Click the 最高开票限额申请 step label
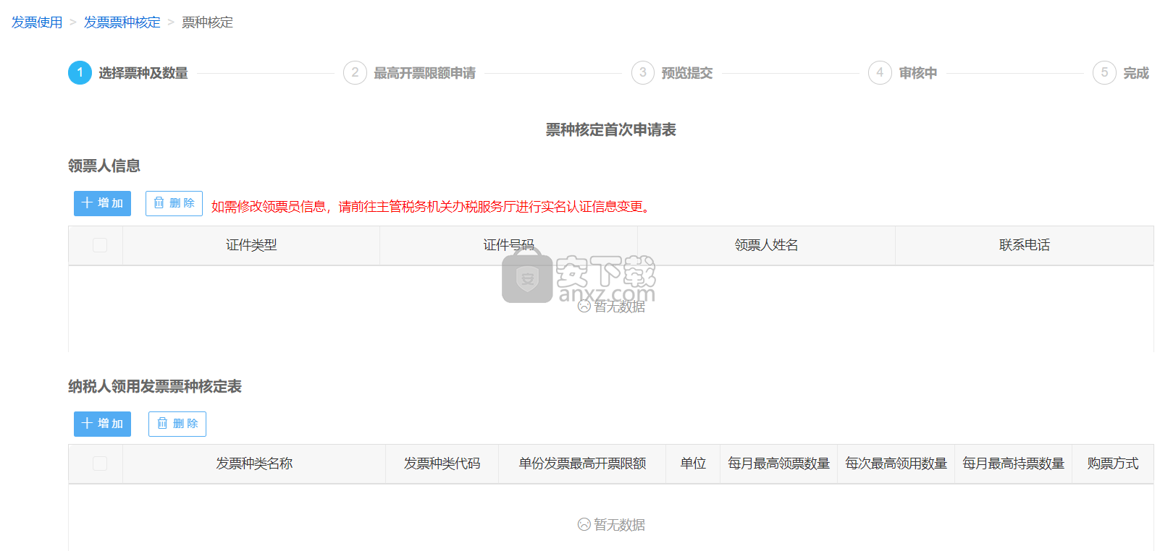Image resolution: width=1160 pixels, height=551 pixels. tap(424, 73)
